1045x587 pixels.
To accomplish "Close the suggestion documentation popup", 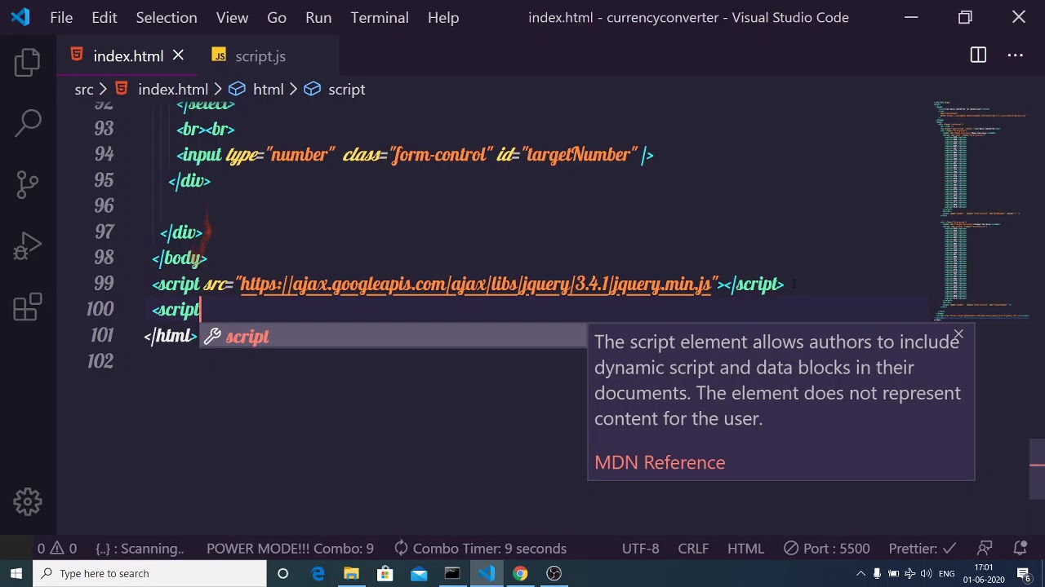I will [x=958, y=335].
